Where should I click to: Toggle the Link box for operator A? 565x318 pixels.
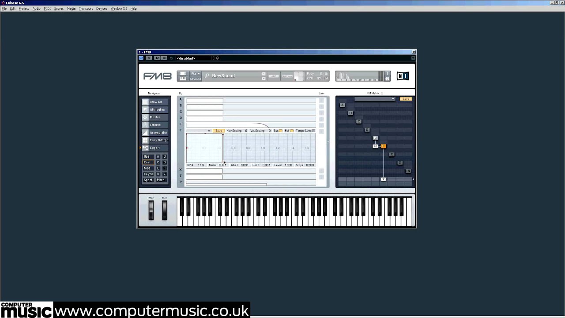point(321,101)
